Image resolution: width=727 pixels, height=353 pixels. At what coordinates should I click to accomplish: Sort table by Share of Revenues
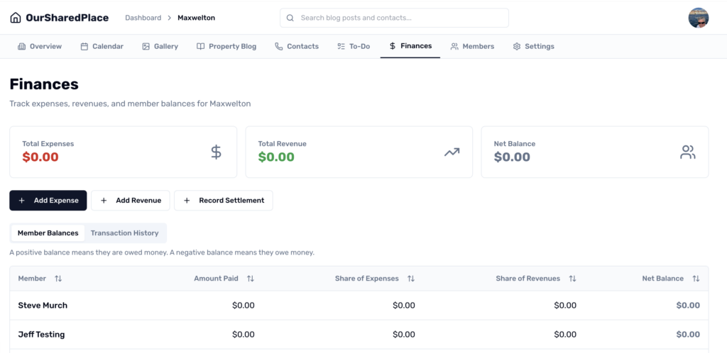(572, 279)
